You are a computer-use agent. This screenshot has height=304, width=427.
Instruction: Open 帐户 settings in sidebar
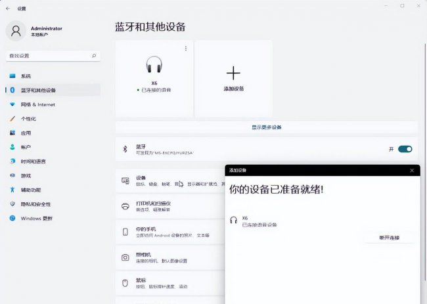(53, 147)
